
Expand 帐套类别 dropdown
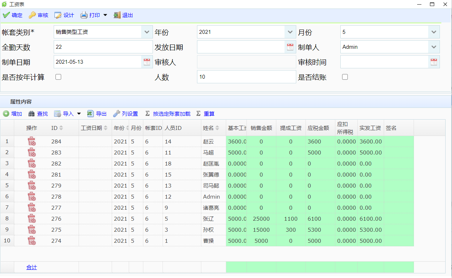coord(147,32)
